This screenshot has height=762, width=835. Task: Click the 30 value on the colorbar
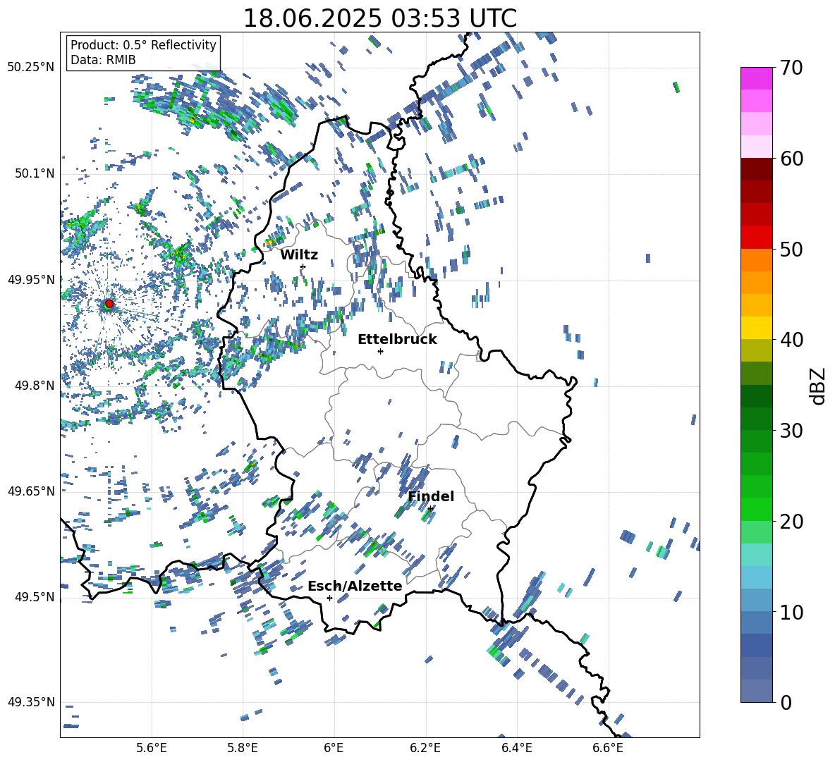point(791,431)
